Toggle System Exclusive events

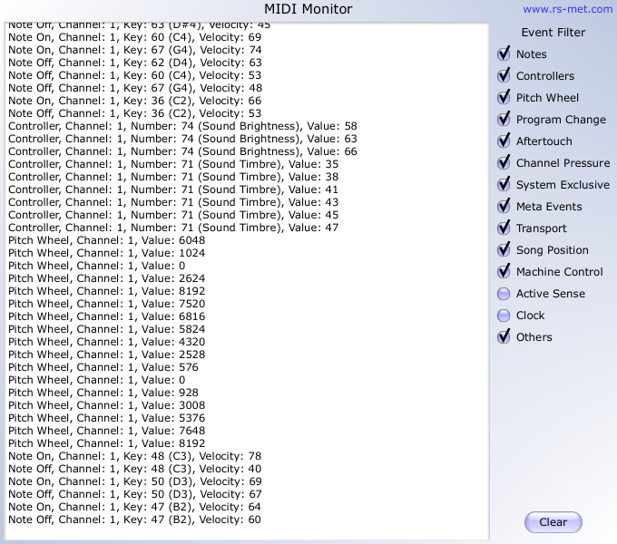click(x=504, y=185)
